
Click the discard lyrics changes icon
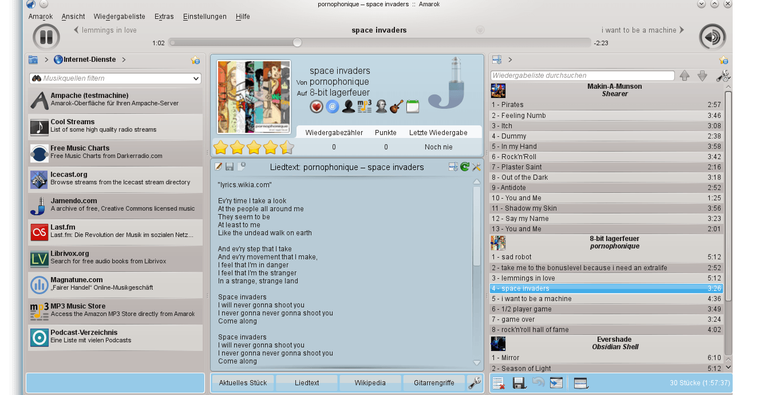pyautogui.click(x=242, y=167)
